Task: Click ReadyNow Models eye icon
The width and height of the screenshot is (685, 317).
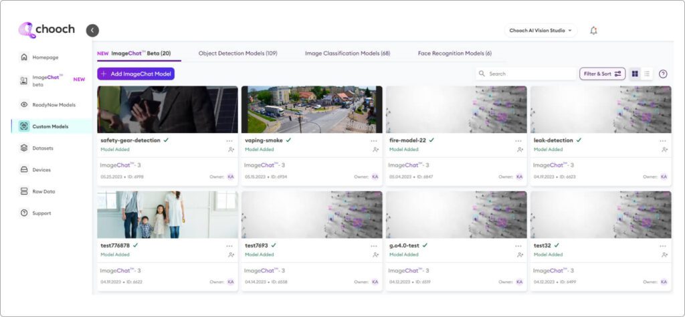Action: [25, 105]
